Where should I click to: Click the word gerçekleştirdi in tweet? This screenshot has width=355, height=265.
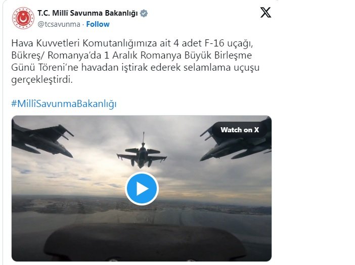[42, 80]
